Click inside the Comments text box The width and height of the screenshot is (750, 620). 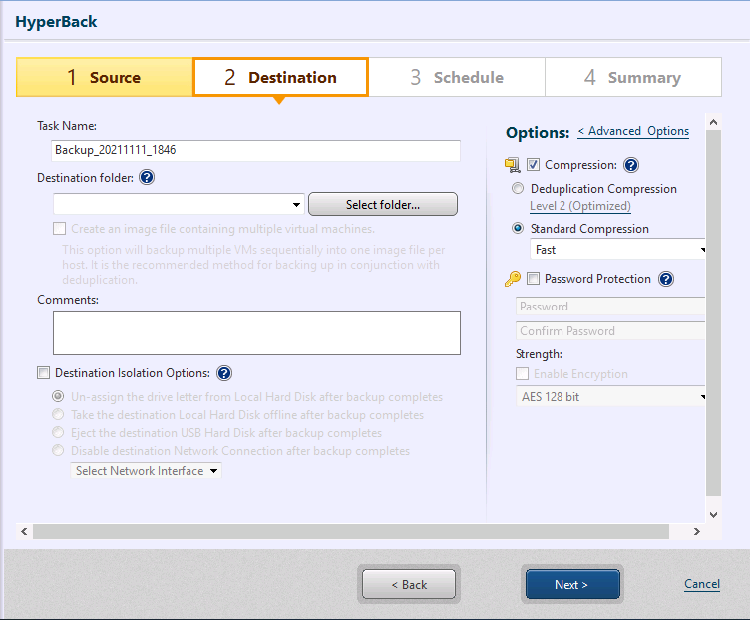pos(256,333)
